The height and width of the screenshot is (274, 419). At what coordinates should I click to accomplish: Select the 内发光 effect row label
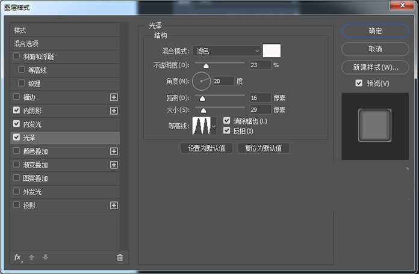[x=32, y=124]
